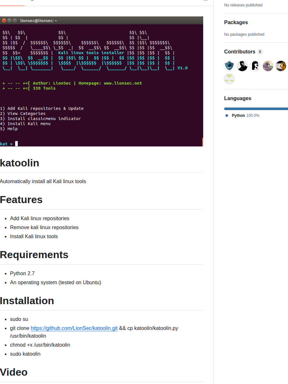Click the 'Python 2.7' requirement
Image resolution: width=288 pixels, height=384 pixels.
coord(22,274)
